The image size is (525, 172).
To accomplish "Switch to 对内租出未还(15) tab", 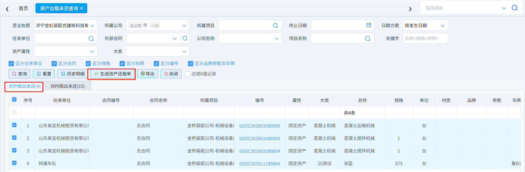I will click(x=67, y=86).
